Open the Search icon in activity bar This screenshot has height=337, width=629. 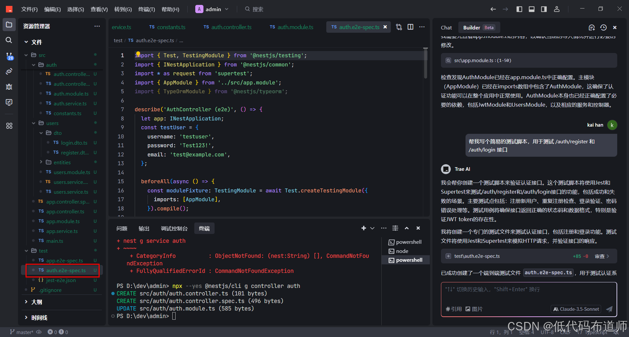(9, 40)
